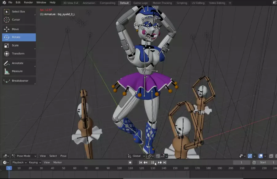Switch to the Game Logic workspace

click(141, 3)
